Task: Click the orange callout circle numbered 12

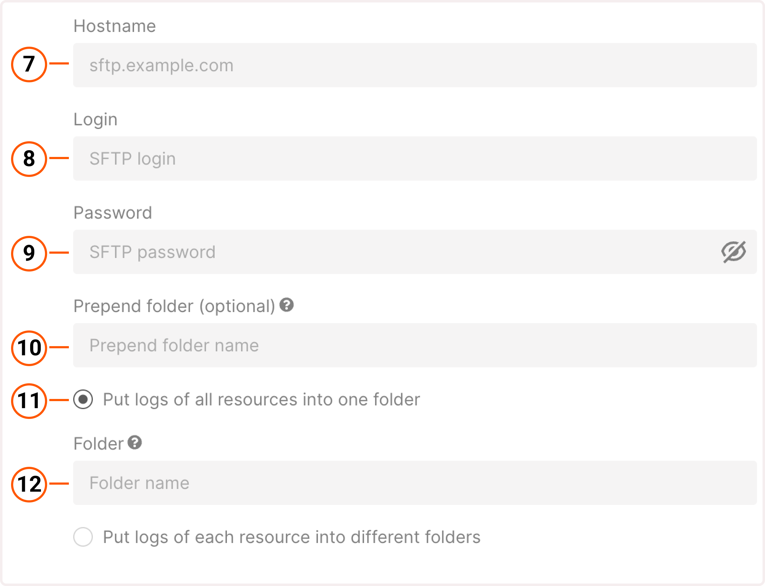Action: (x=30, y=483)
